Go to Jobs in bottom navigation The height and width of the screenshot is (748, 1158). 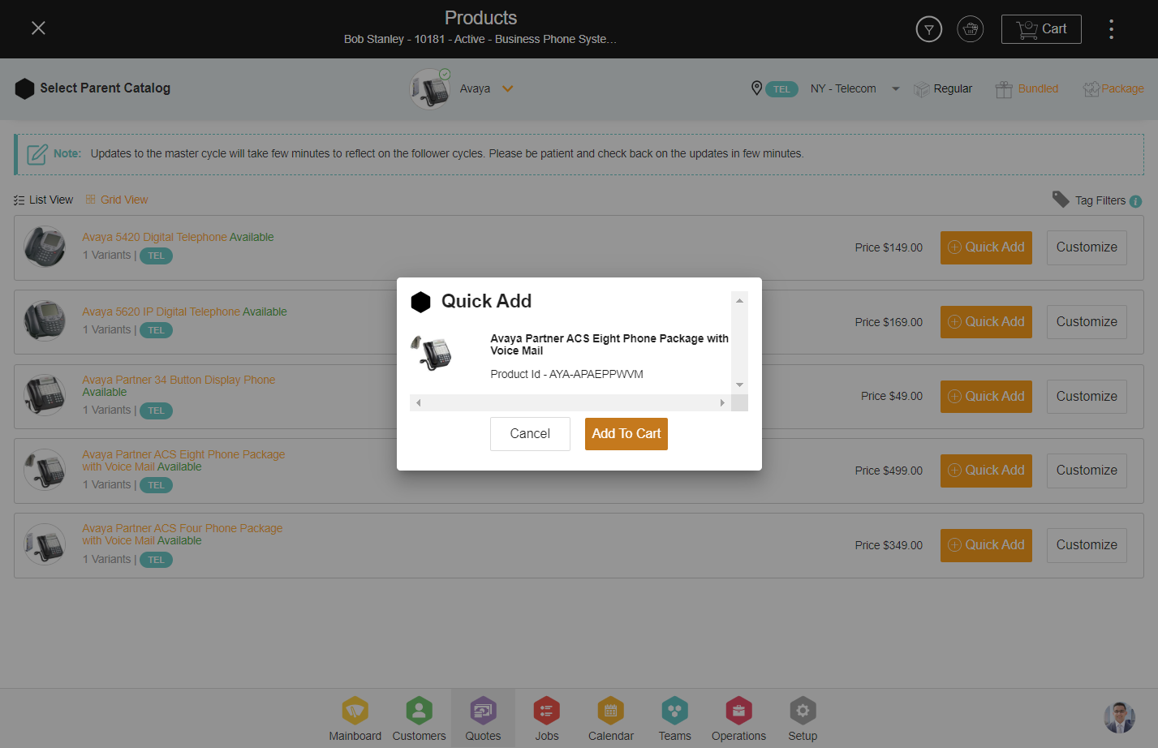click(547, 719)
